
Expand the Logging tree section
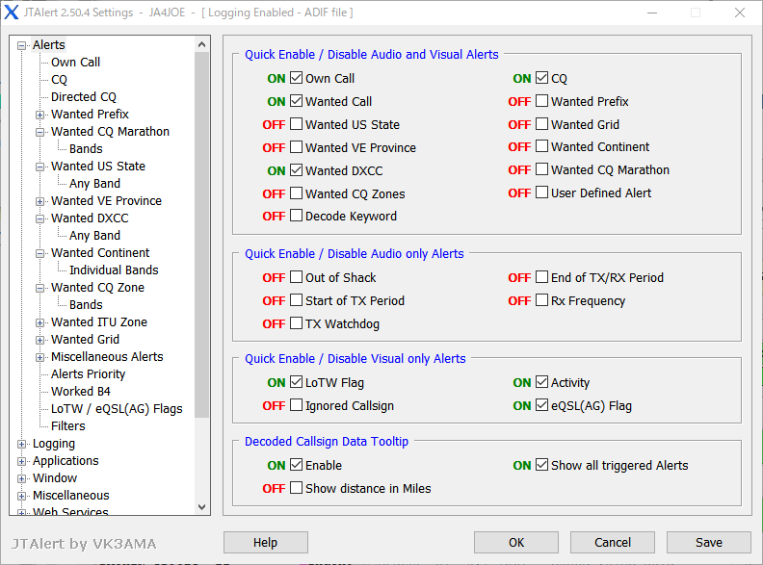pos(21,444)
